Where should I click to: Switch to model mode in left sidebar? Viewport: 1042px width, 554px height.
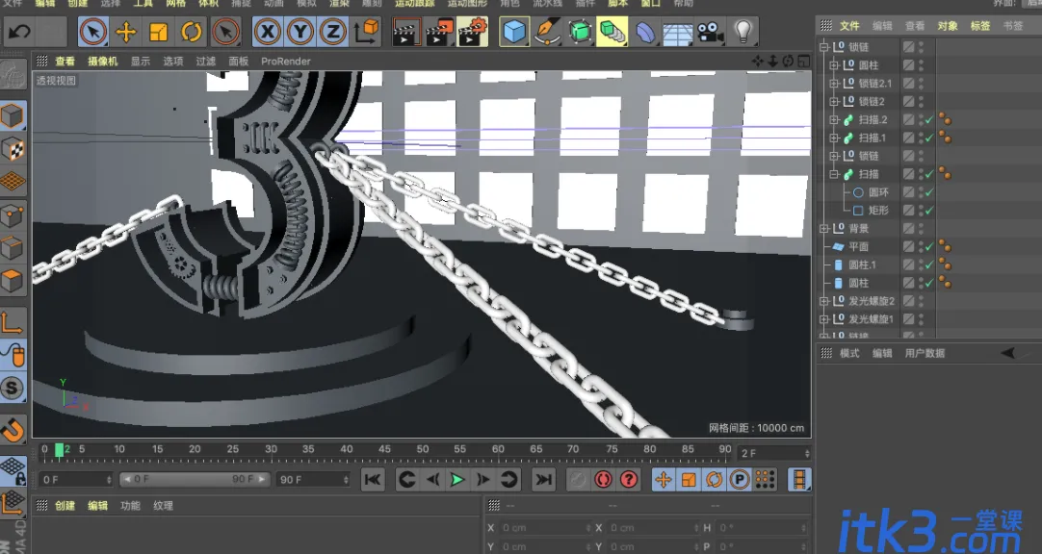[13, 116]
